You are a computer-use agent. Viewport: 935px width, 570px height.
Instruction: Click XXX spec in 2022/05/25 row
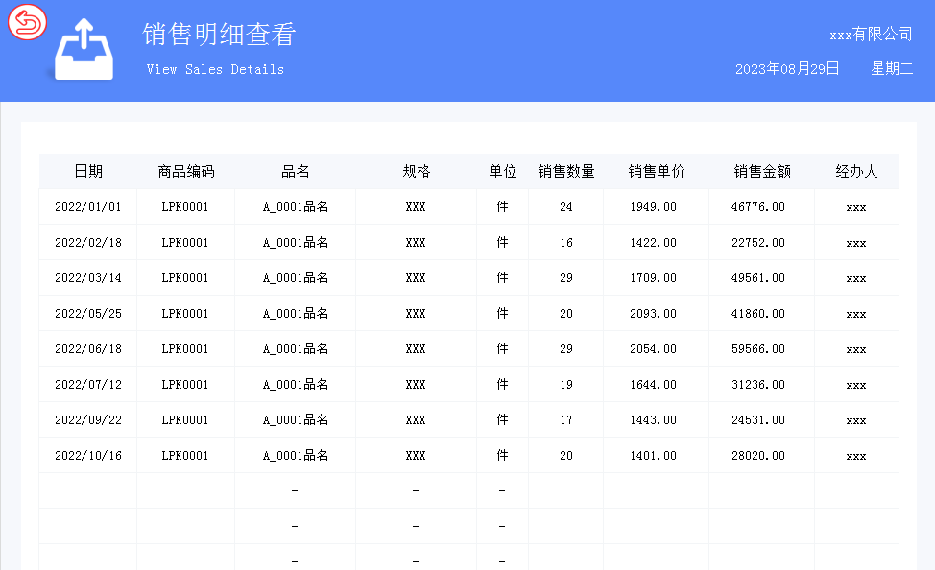click(x=416, y=314)
